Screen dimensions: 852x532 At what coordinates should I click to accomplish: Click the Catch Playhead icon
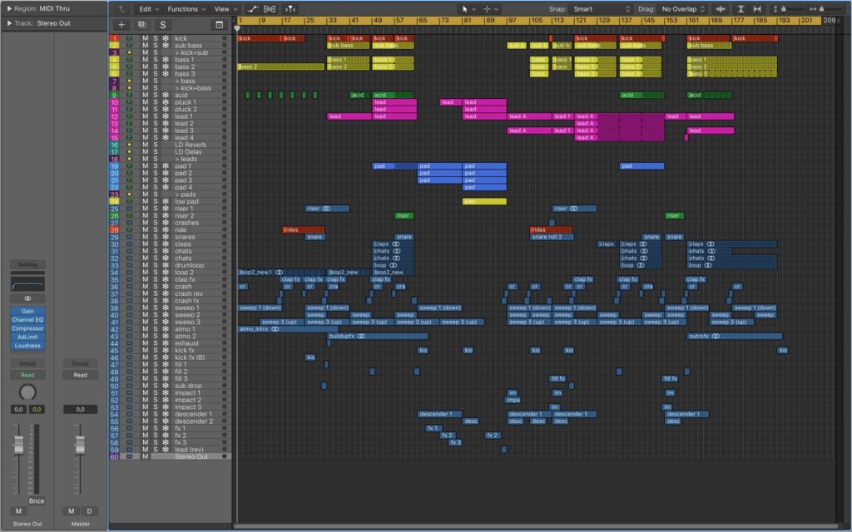[290, 9]
